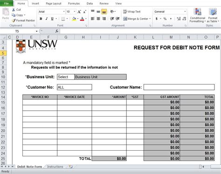Open Format as Table icon
Viewport: 221px width, 174px height.
213,12
